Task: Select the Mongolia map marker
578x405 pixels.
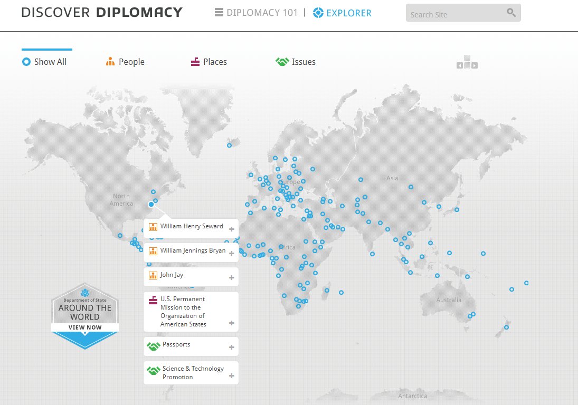Action: pos(411,187)
